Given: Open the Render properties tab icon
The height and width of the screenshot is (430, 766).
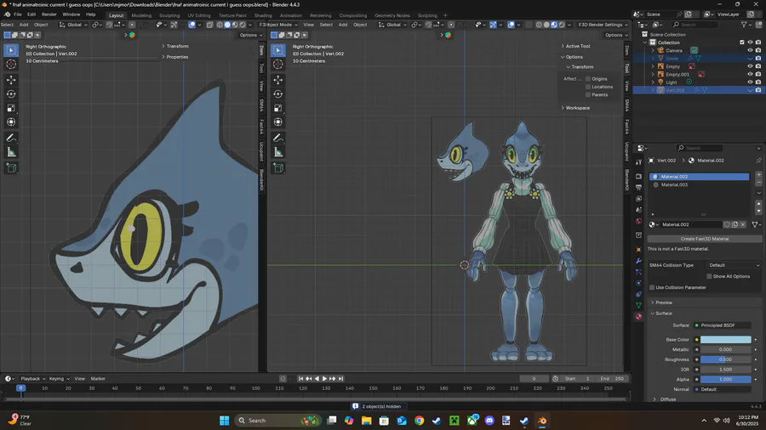Looking at the screenshot, I should coord(638,176).
